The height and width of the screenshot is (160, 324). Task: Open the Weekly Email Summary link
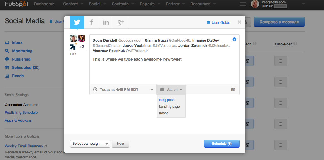pos(24,146)
